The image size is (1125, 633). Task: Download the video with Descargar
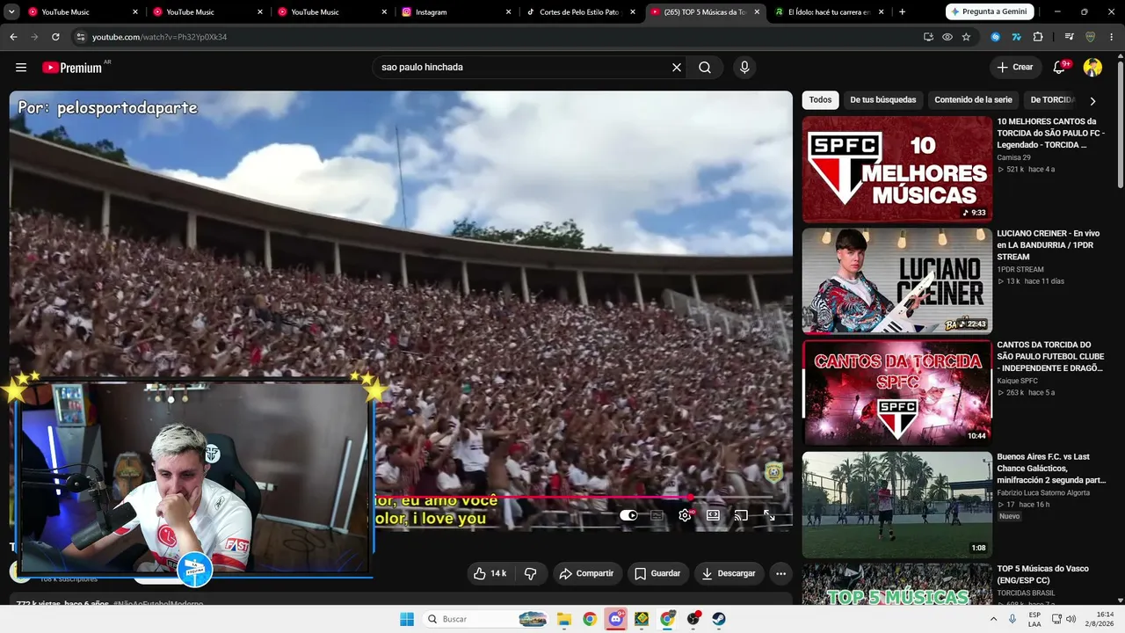click(x=729, y=573)
